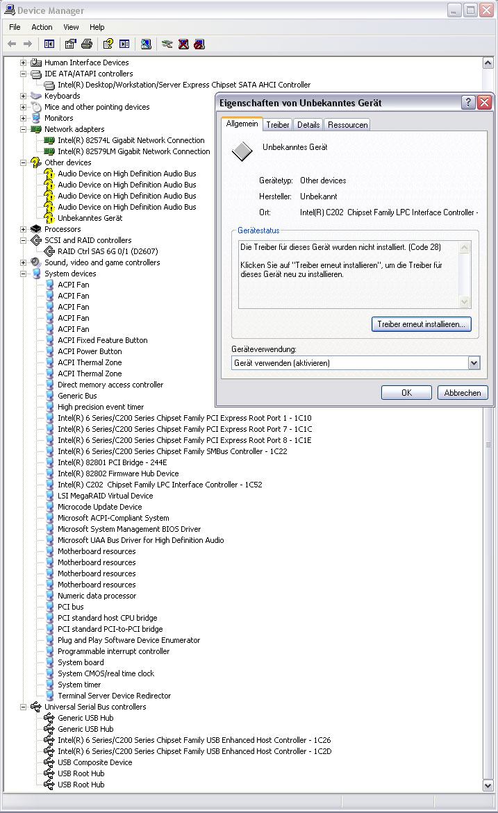Open the Action menu
Screen dimensions: 498x813
(x=42, y=27)
